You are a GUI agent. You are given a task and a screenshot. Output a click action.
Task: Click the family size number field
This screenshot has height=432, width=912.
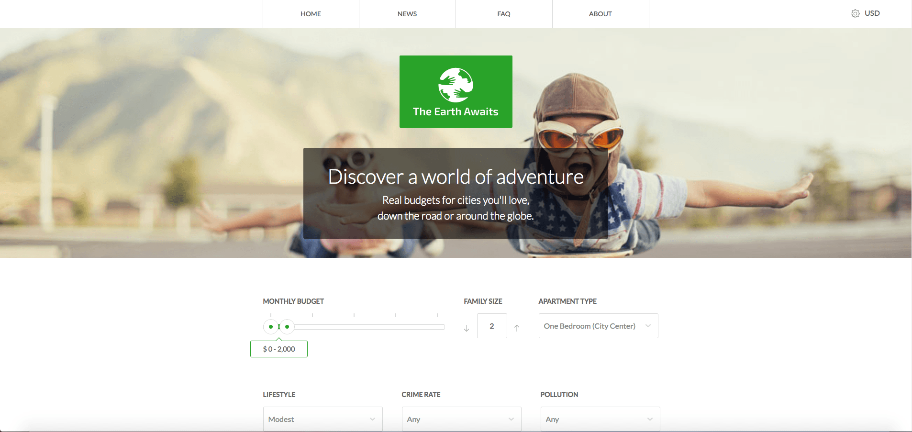pyautogui.click(x=492, y=326)
